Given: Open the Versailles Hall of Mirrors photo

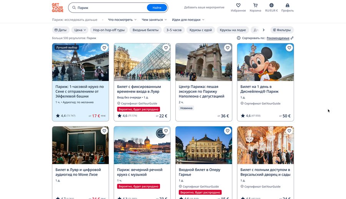Looking at the screenshot, I should (265, 145).
